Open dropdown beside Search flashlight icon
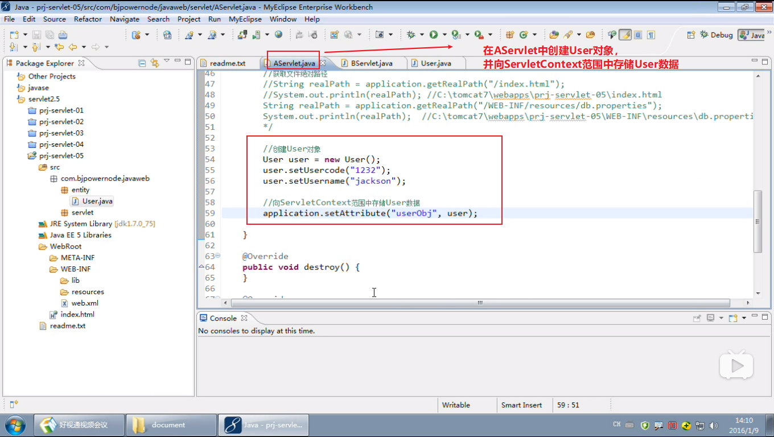774x437 pixels. click(578, 35)
